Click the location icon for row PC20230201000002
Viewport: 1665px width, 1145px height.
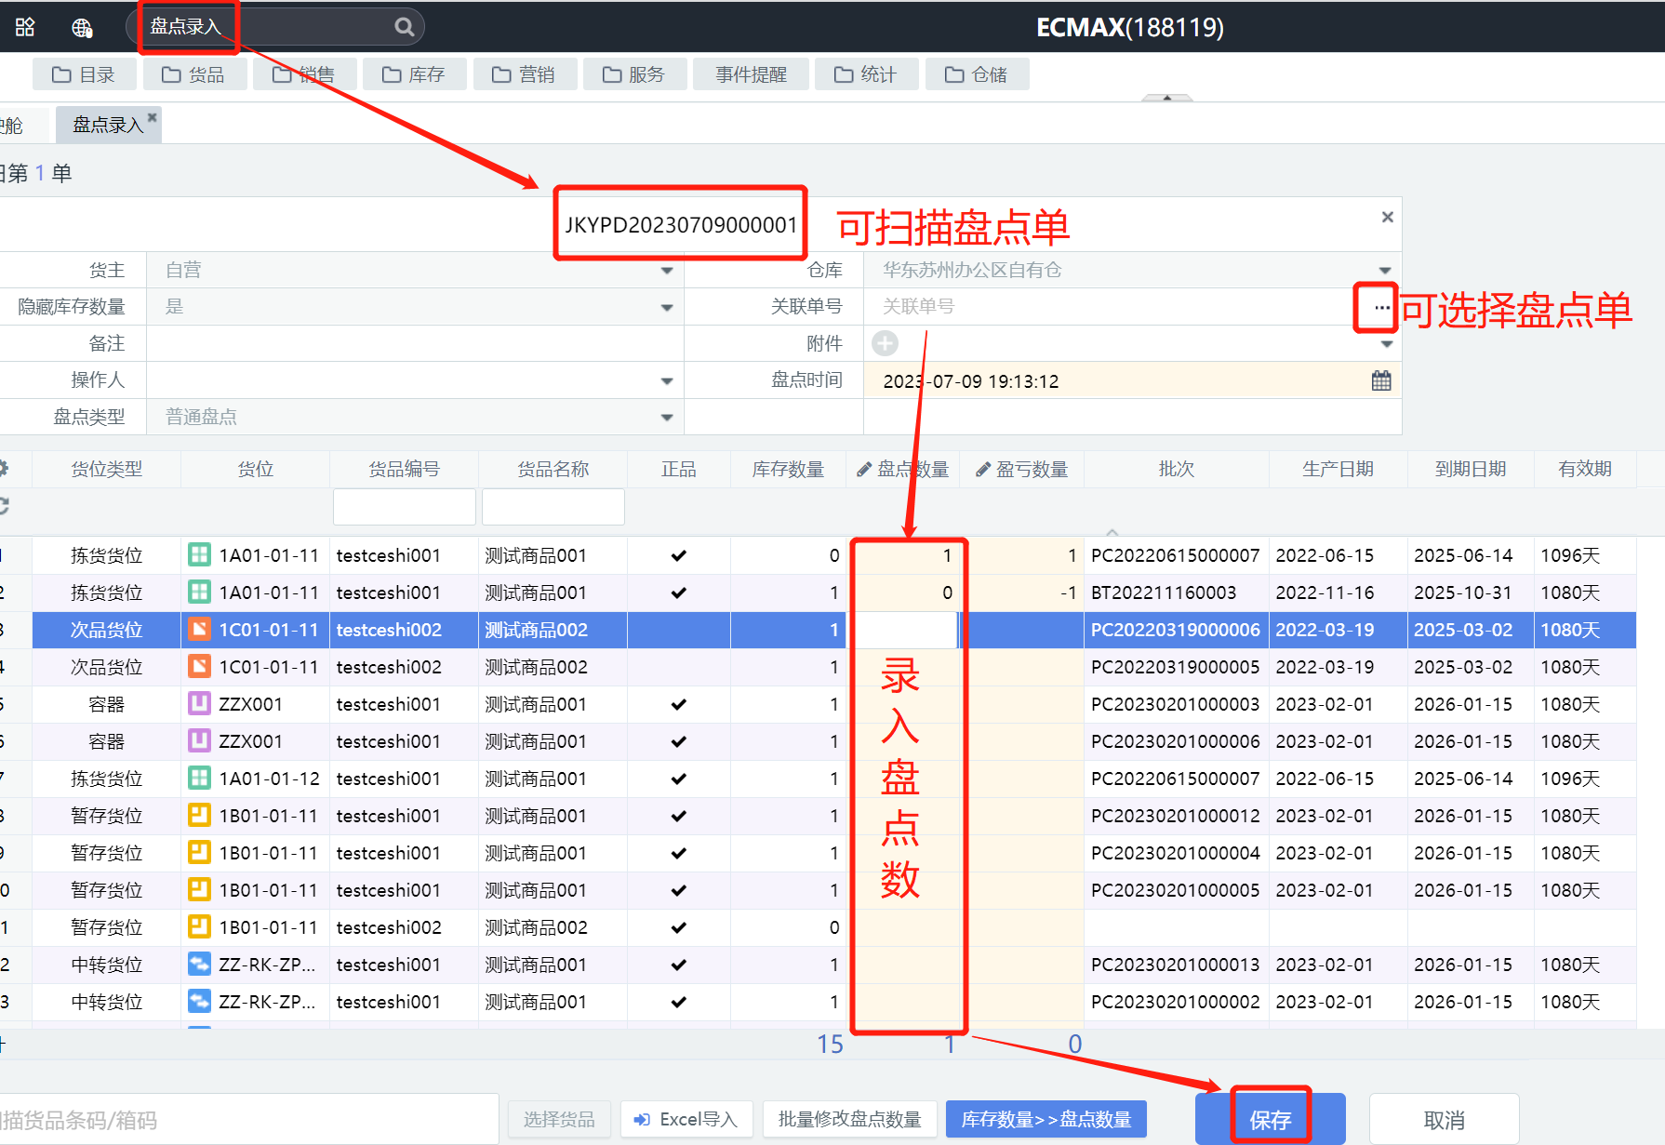(x=199, y=1002)
